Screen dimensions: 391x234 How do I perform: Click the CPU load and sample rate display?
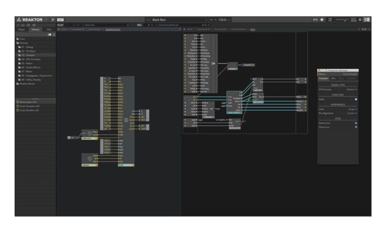(353, 20)
